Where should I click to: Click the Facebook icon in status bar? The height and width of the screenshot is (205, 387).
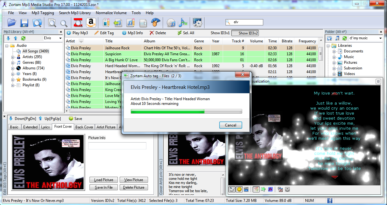pyautogui.click(x=330, y=201)
